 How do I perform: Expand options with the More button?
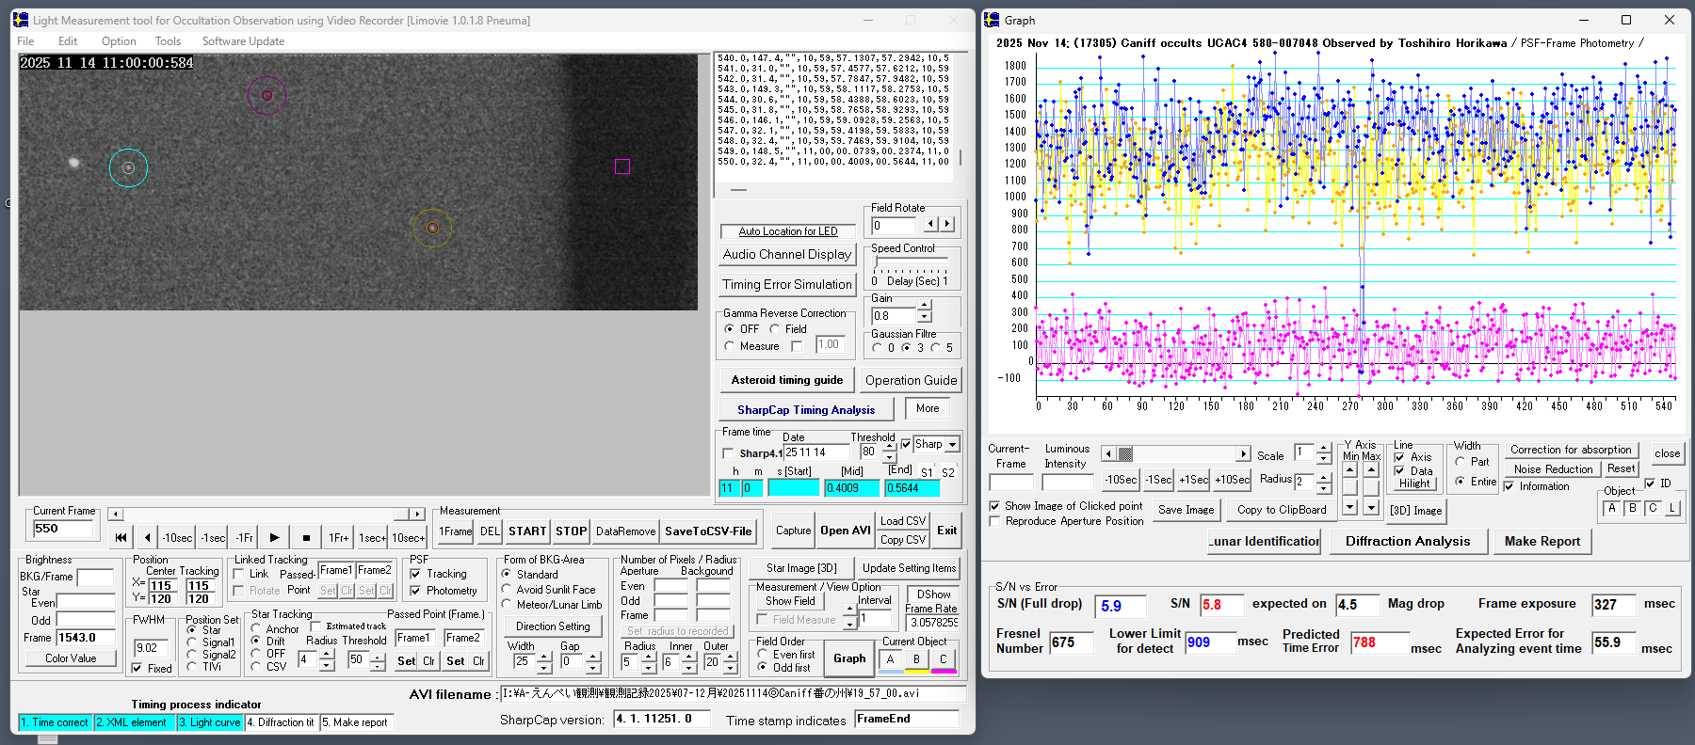point(927,408)
